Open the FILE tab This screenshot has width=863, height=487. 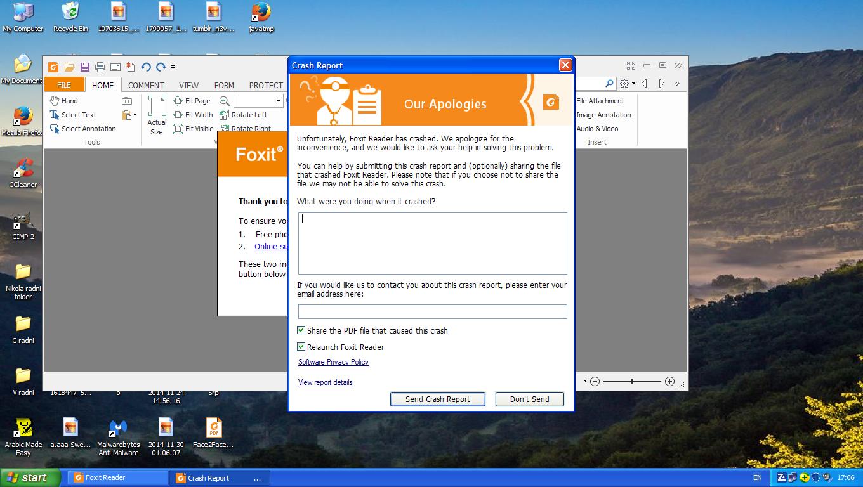coord(64,85)
